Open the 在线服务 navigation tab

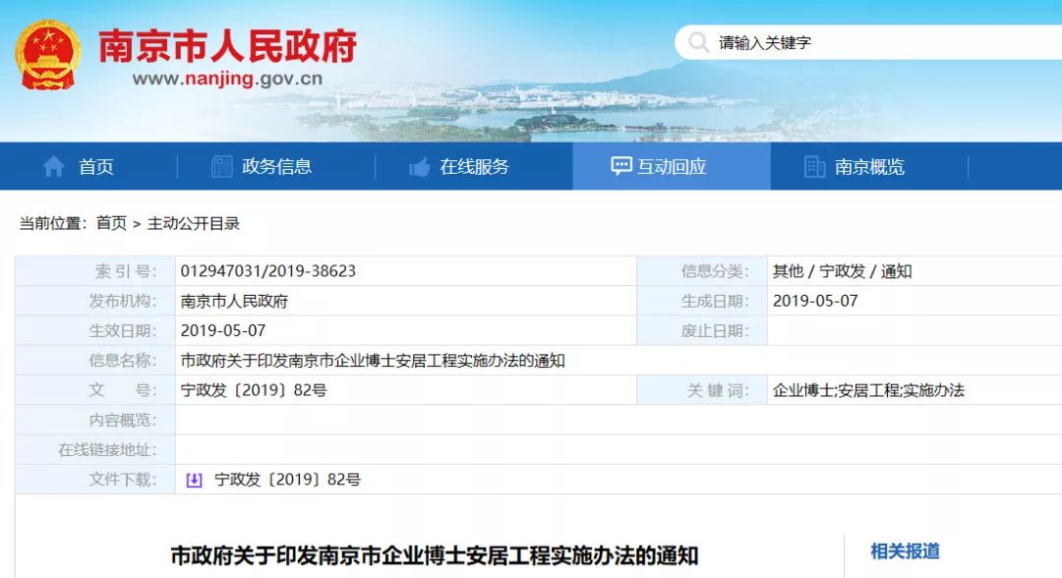(474, 166)
